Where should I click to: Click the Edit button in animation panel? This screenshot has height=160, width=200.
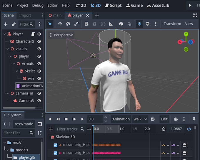click(x=164, y=119)
